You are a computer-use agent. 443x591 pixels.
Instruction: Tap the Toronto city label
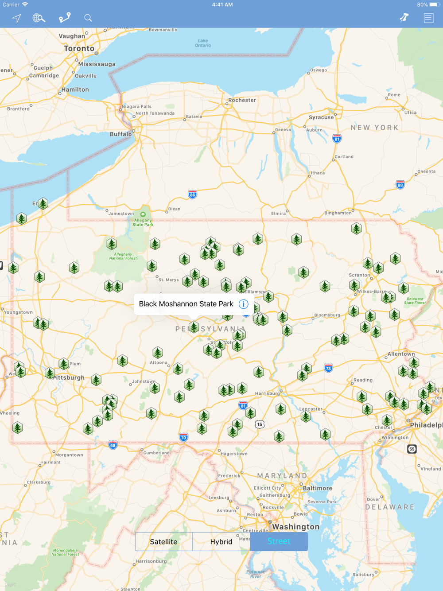click(x=79, y=48)
